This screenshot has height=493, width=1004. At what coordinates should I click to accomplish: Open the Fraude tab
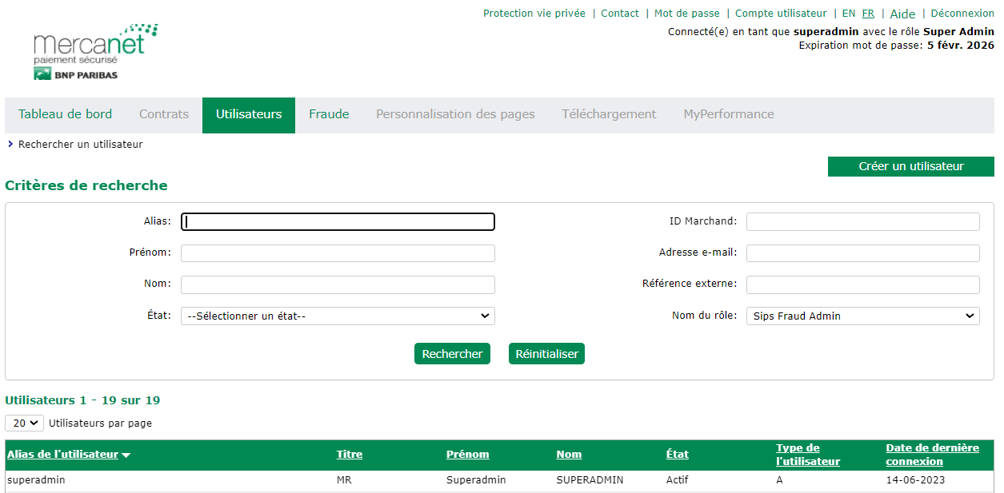click(329, 114)
